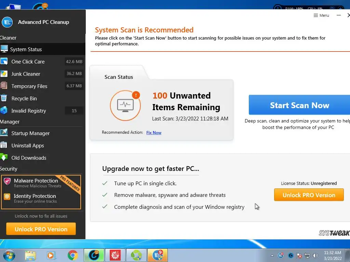The image size is (350, 262).
Task: Open Temporary Files section
Action: click(x=43, y=86)
